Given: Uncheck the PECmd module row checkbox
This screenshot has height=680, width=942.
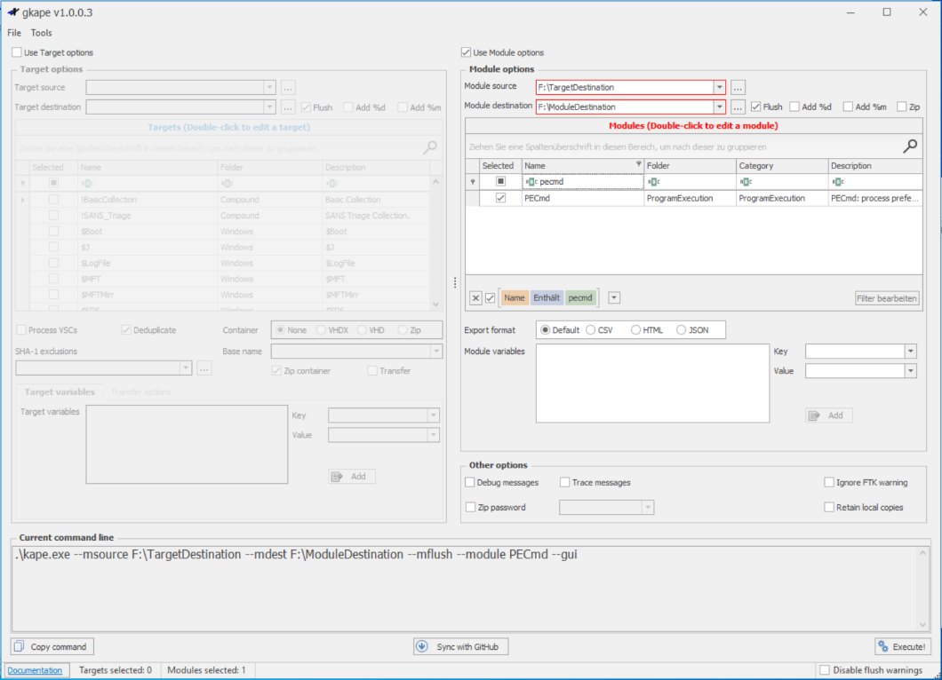Looking at the screenshot, I should [x=500, y=198].
